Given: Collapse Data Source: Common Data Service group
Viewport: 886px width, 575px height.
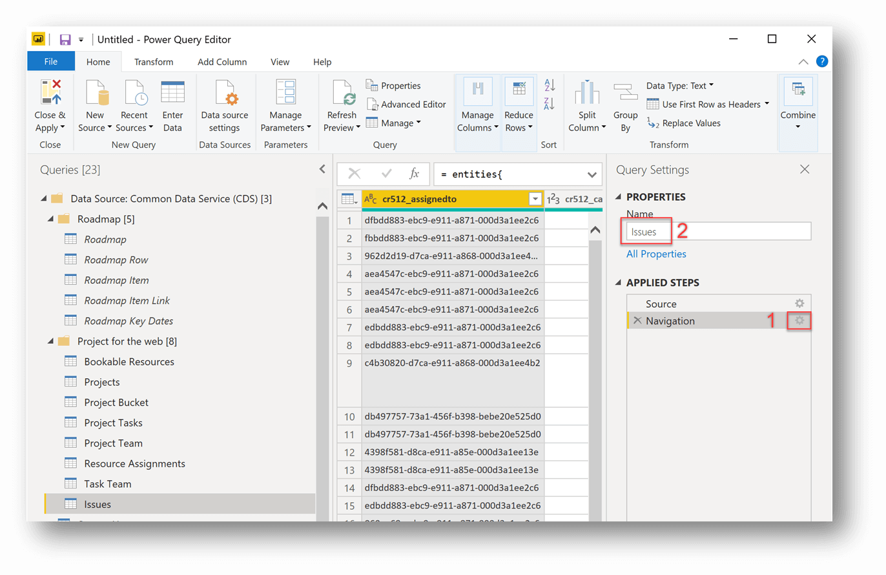Looking at the screenshot, I should coord(43,199).
